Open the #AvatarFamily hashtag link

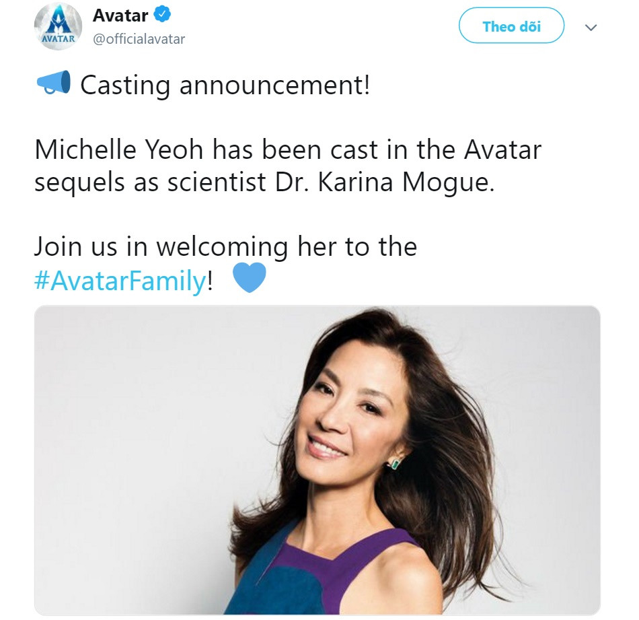tap(120, 280)
